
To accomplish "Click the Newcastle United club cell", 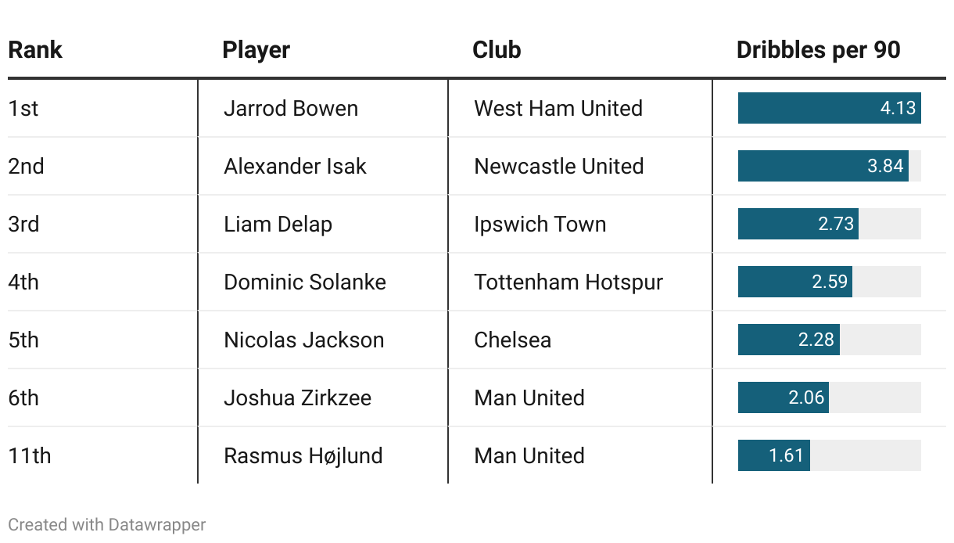I will (559, 166).
